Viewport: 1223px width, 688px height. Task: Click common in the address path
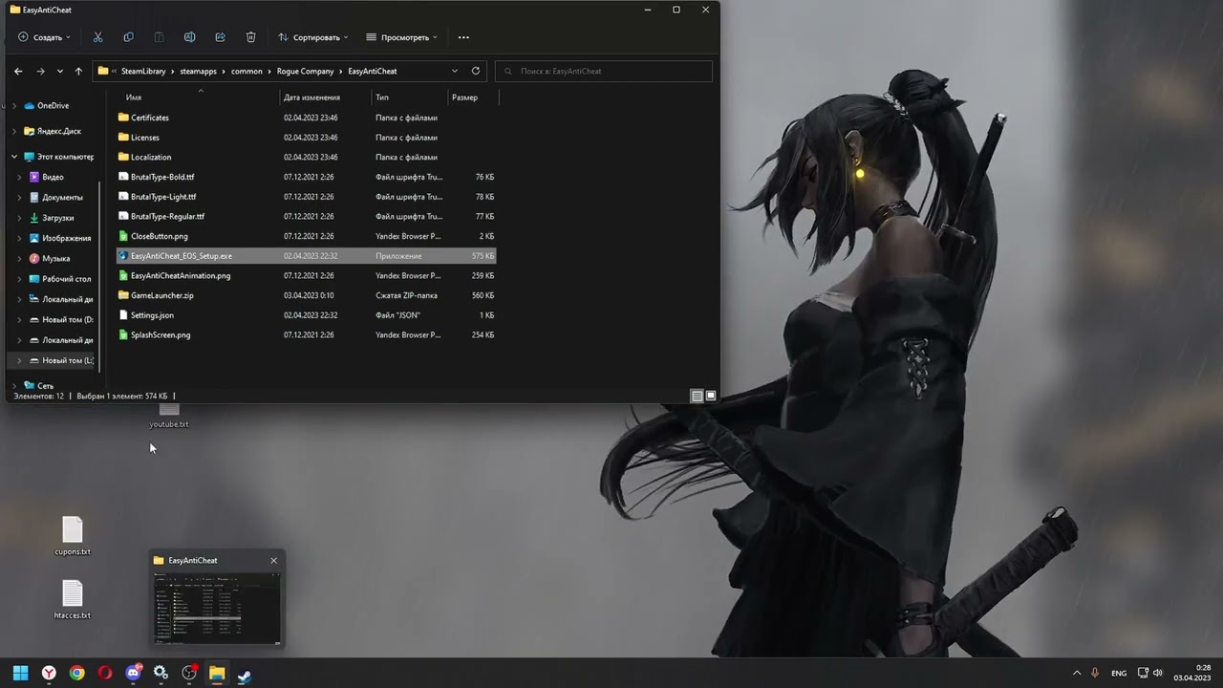coord(247,71)
